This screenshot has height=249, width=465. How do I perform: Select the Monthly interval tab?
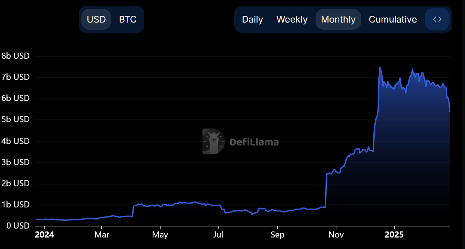click(338, 19)
